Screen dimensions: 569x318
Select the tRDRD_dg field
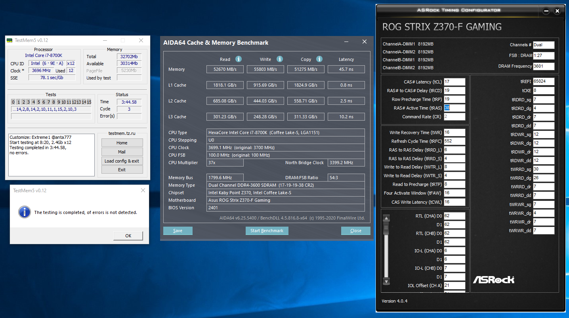544,108
